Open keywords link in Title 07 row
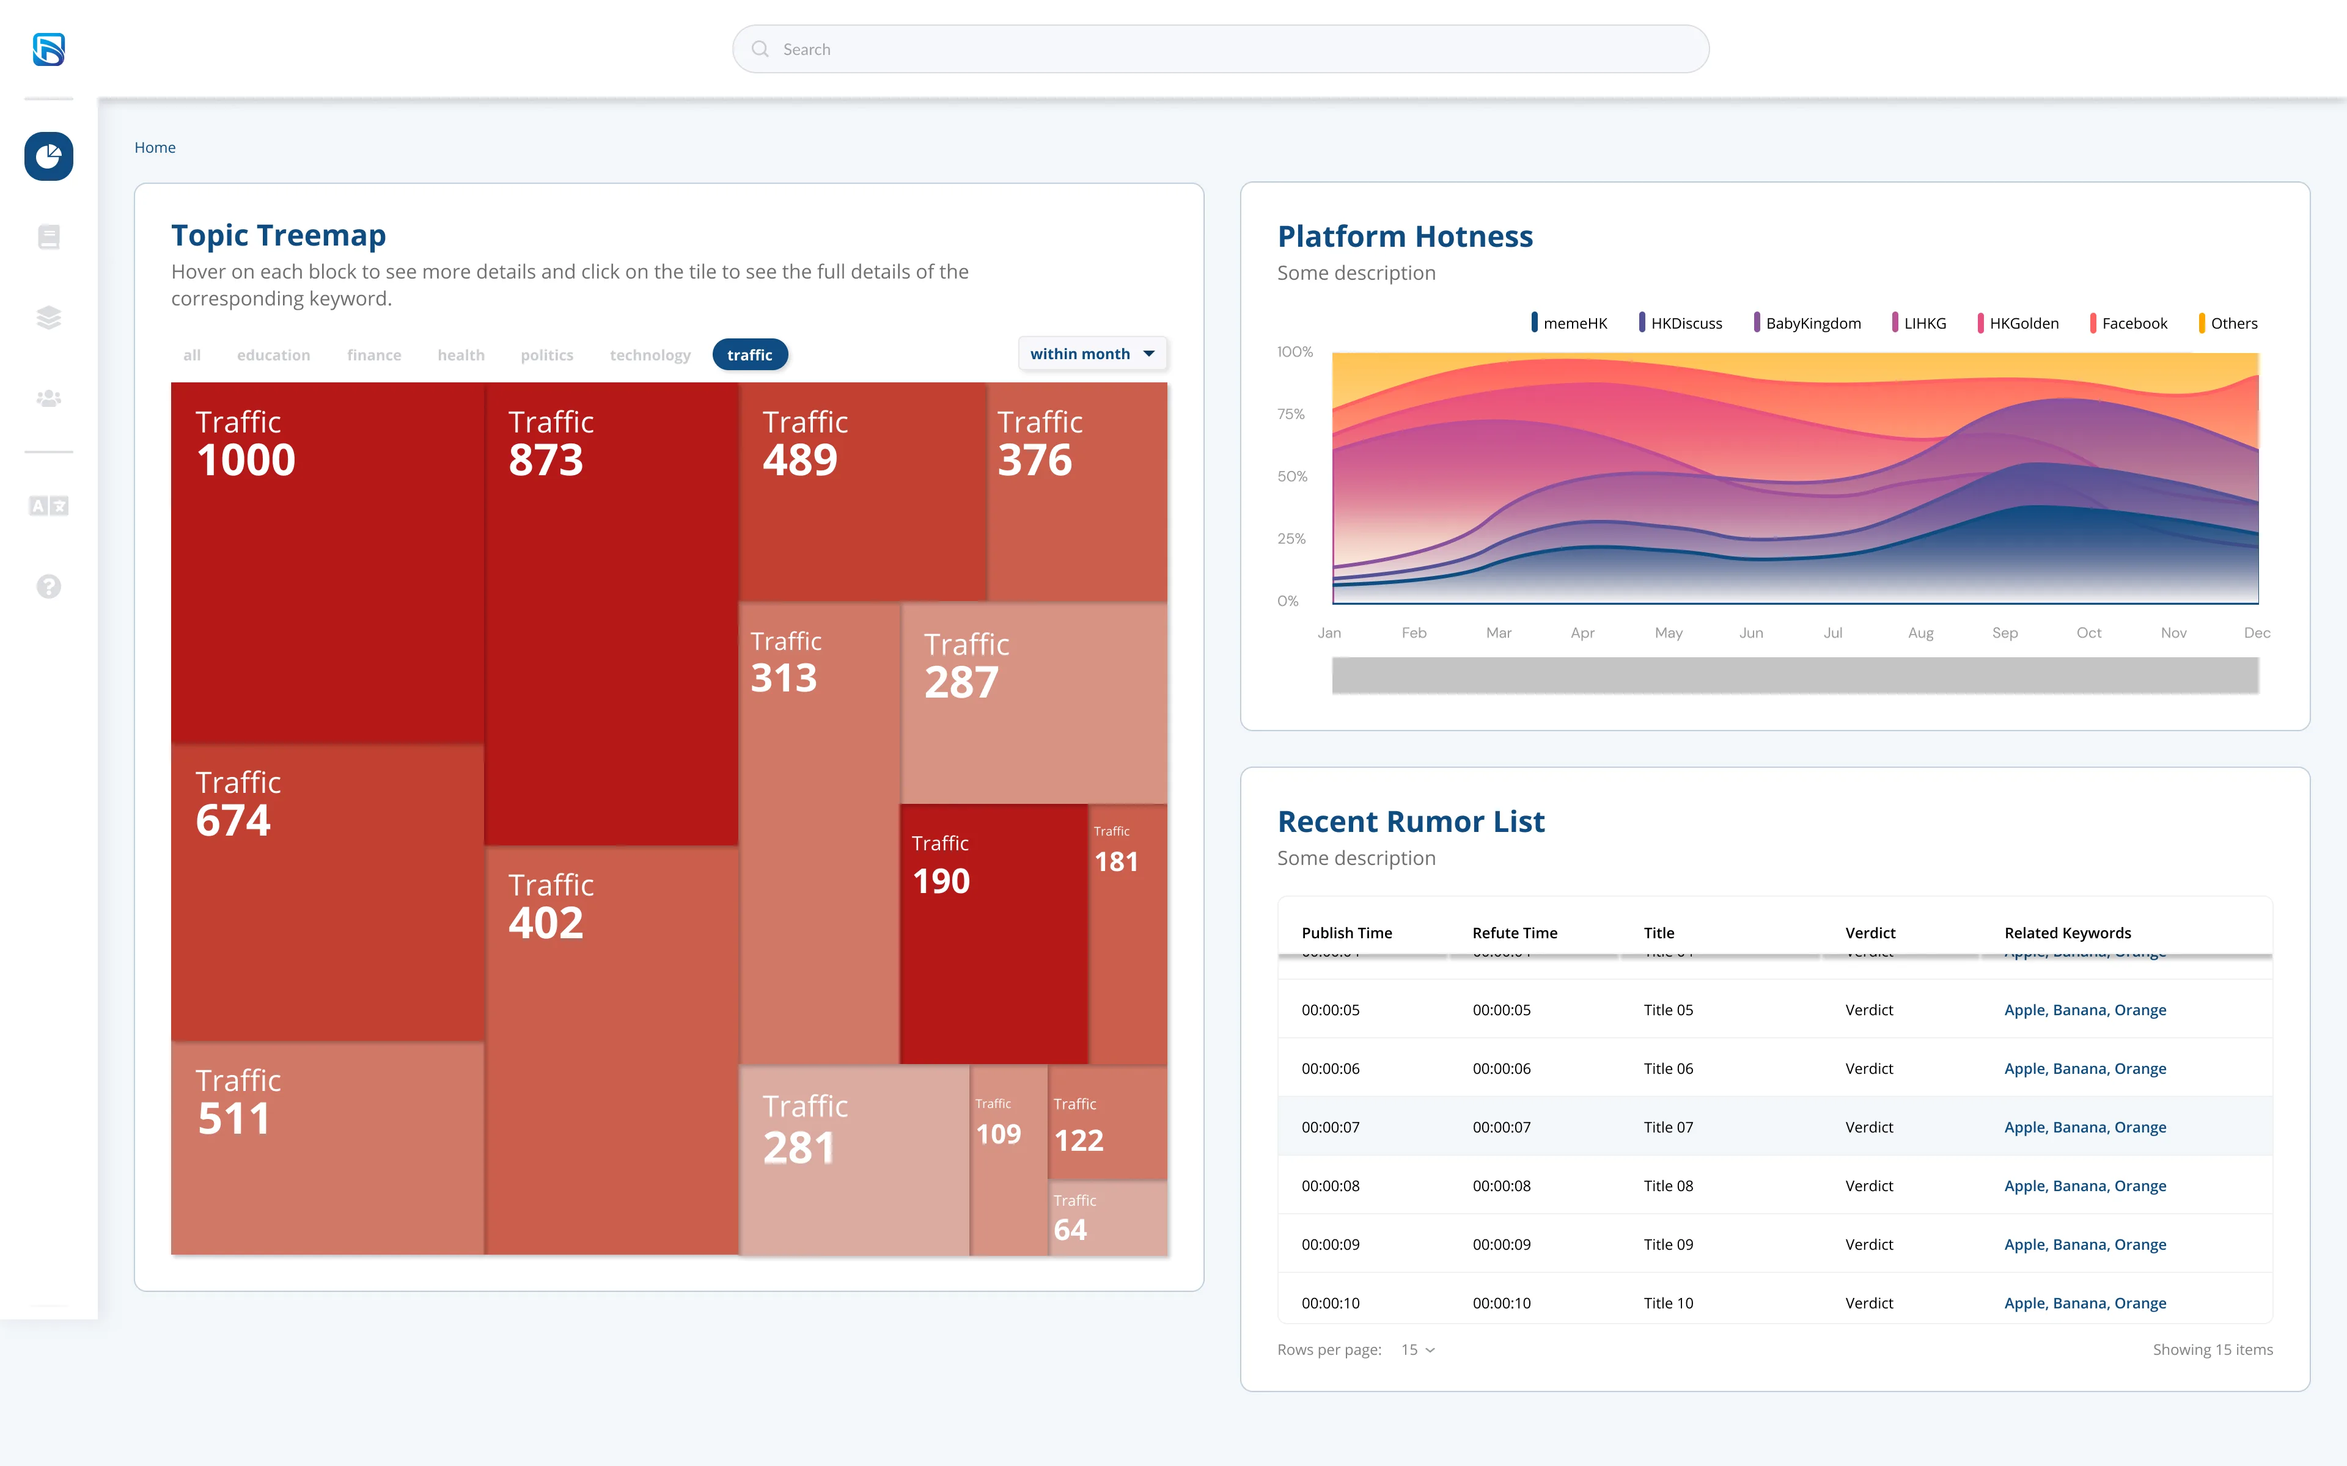The width and height of the screenshot is (2347, 1466). 2085,1126
